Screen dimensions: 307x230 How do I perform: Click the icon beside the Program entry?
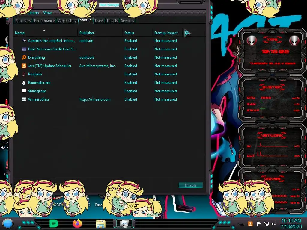coord(24,74)
